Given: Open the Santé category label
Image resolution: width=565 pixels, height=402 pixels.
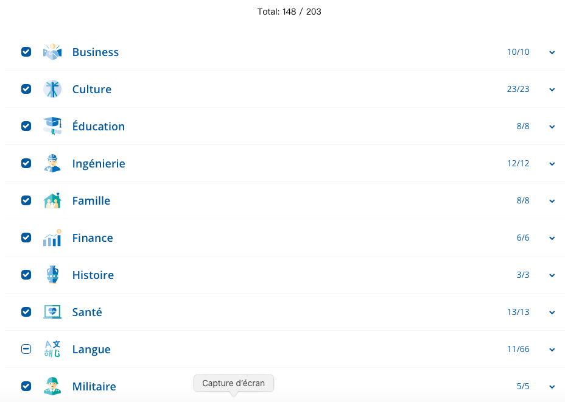Looking at the screenshot, I should [87, 312].
